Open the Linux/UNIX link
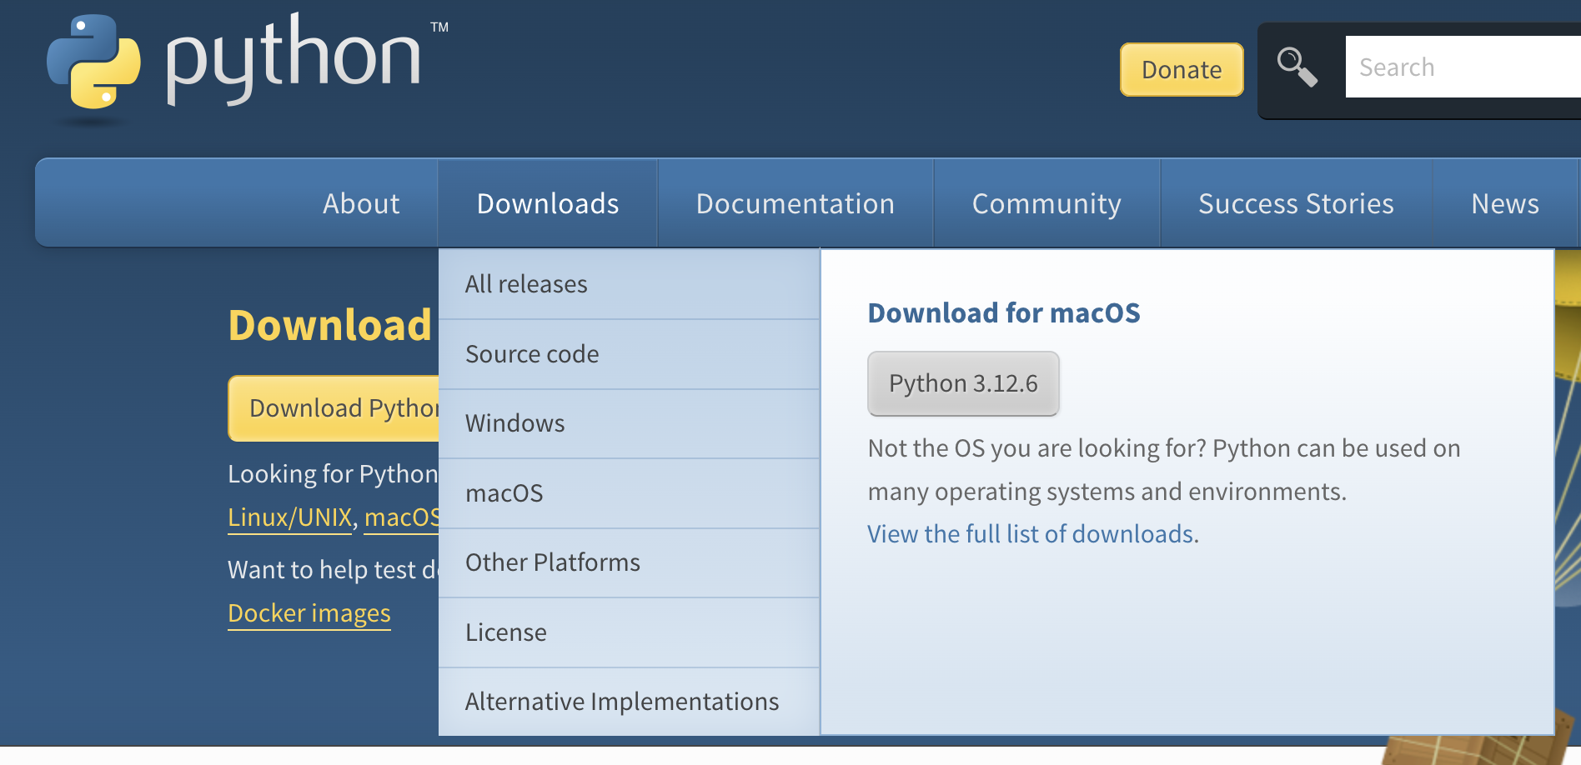 [x=290, y=517]
